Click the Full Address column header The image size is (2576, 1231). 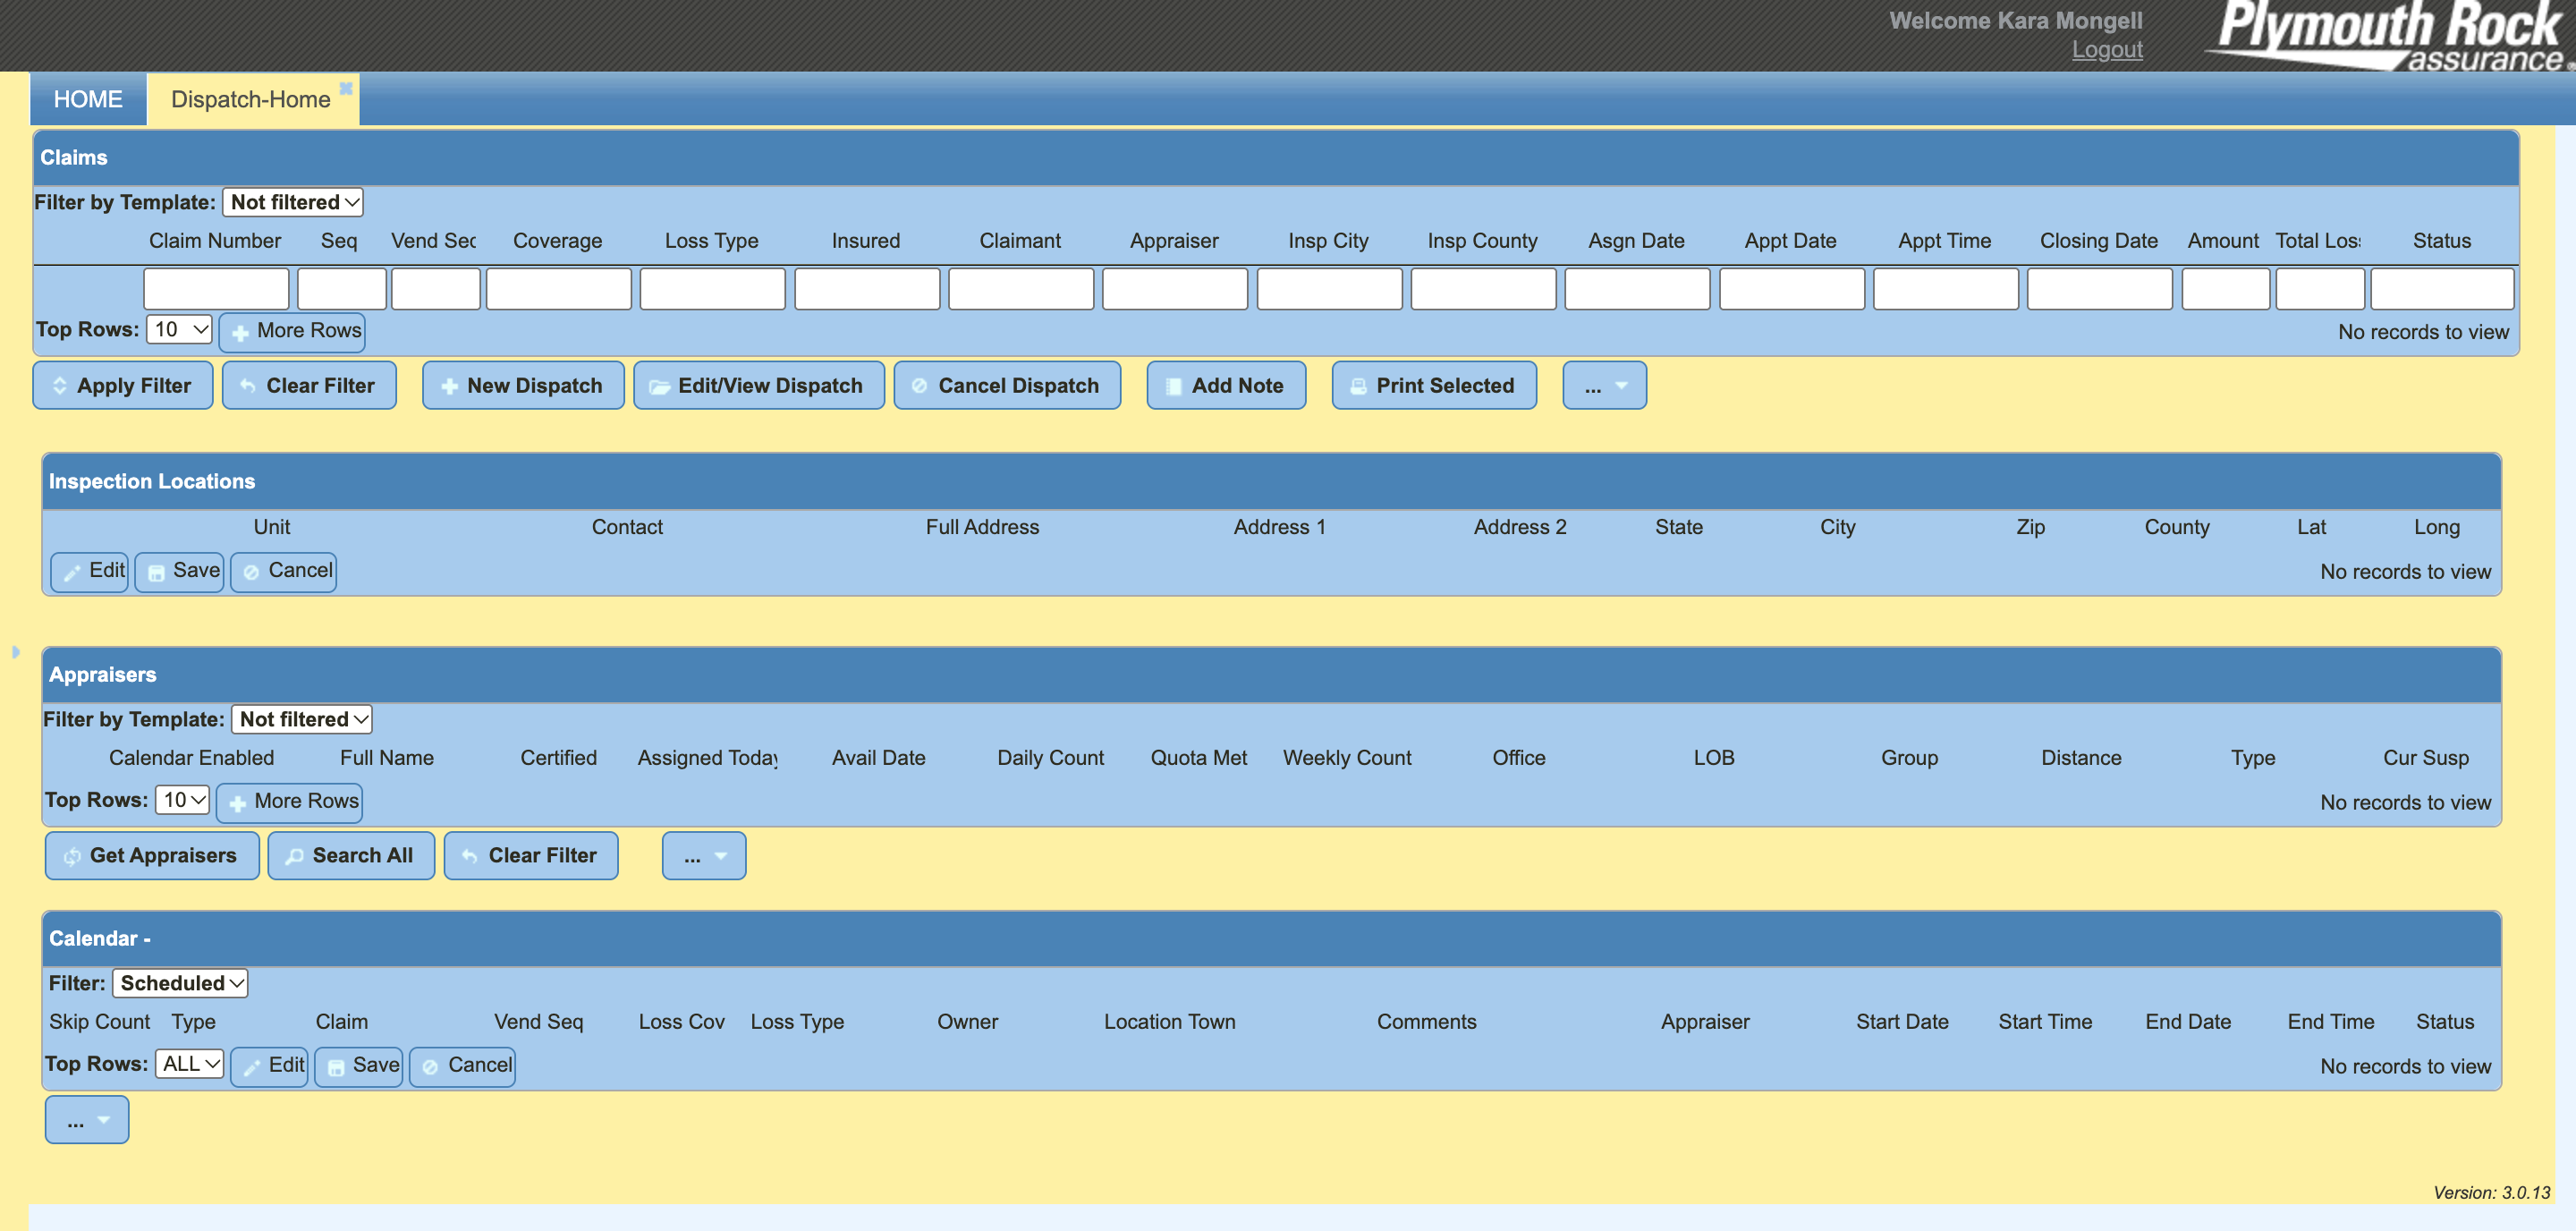click(982, 527)
